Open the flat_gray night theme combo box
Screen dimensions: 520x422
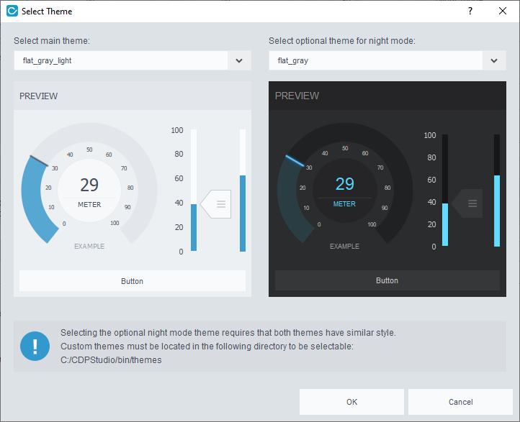point(376,61)
